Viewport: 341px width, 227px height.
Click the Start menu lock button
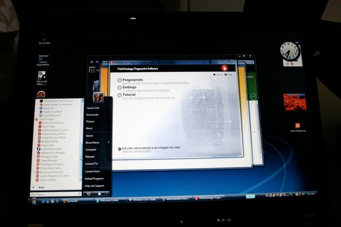(99, 193)
